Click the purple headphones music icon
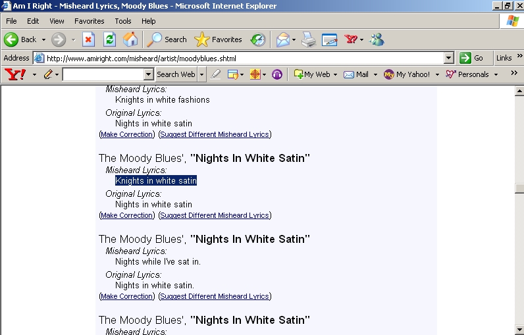This screenshot has width=524, height=335. 277,74
